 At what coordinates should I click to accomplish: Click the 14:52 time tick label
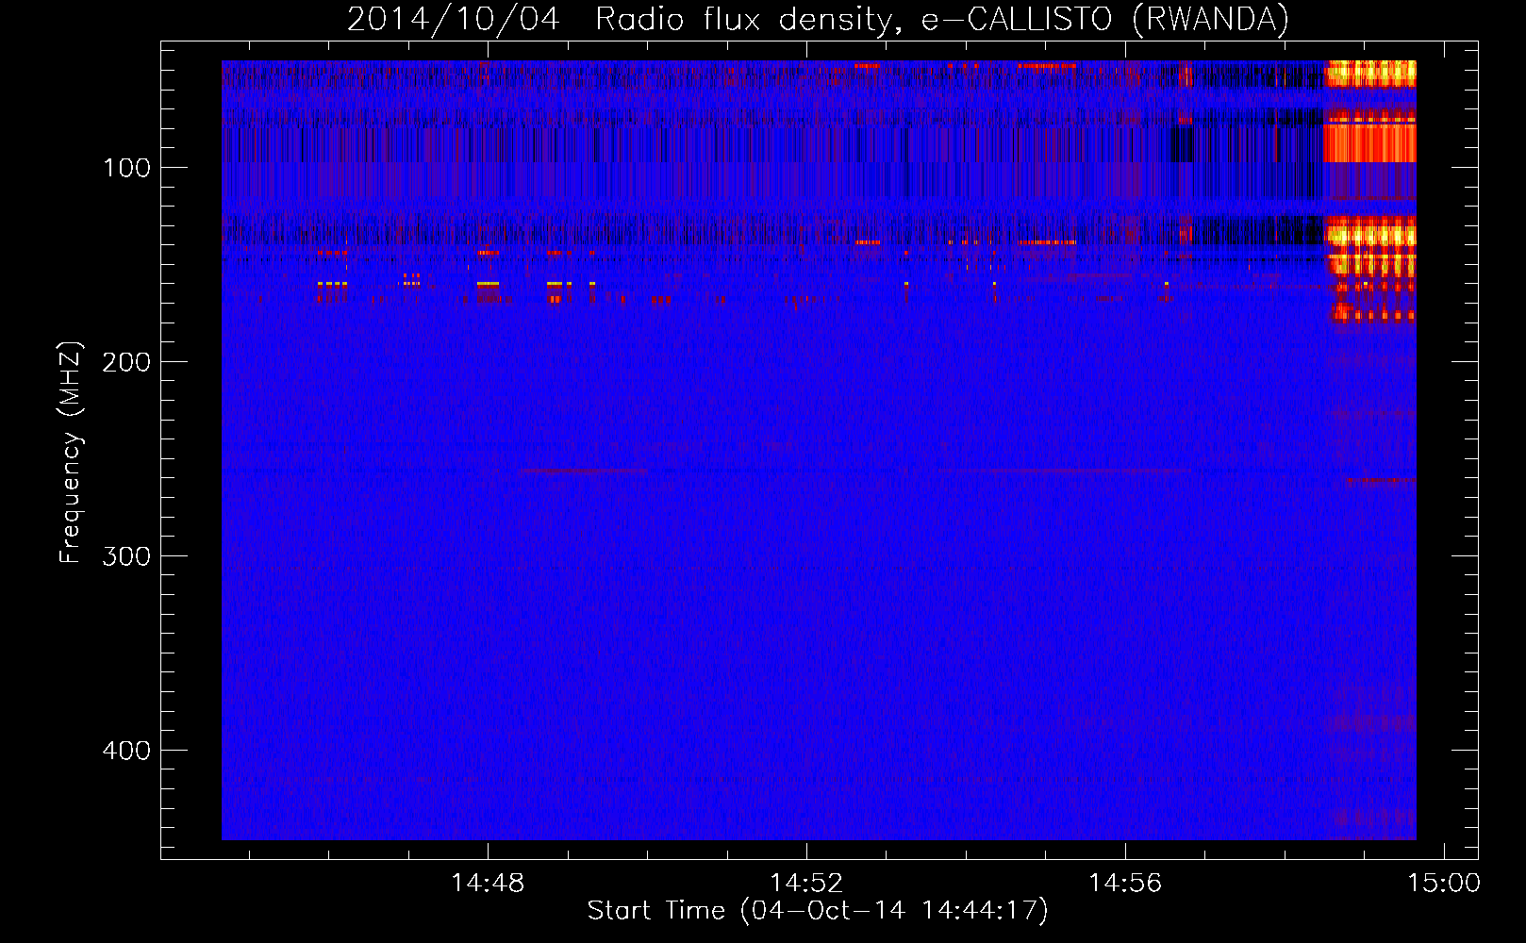806,884
